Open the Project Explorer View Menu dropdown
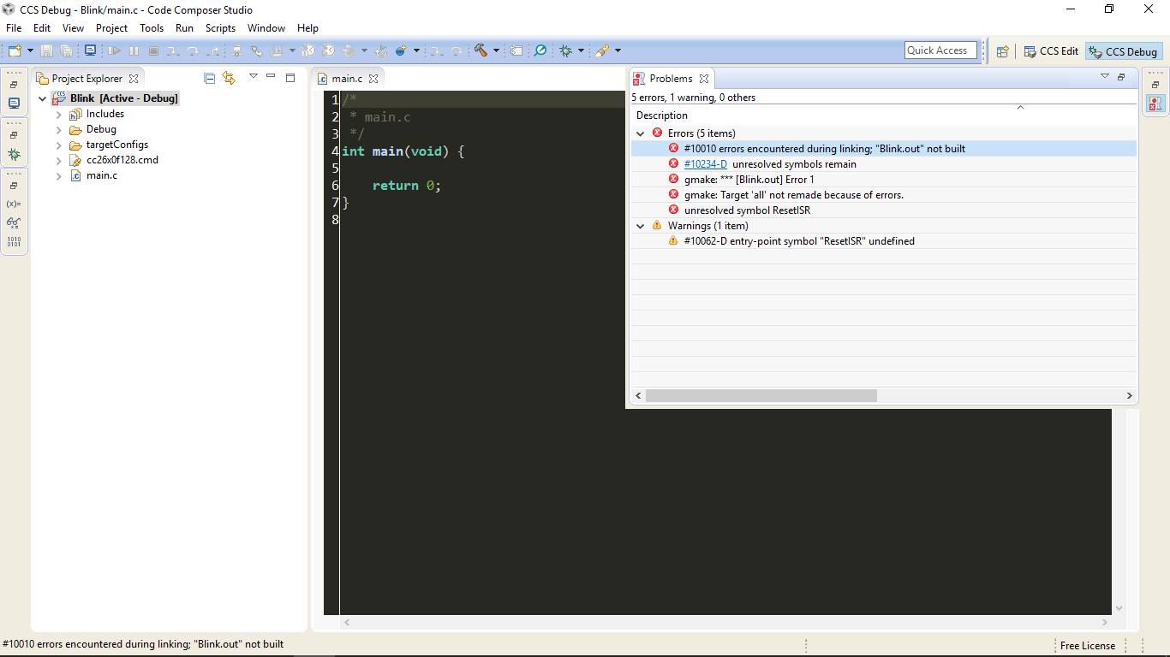This screenshot has height=657, width=1170. click(x=254, y=77)
